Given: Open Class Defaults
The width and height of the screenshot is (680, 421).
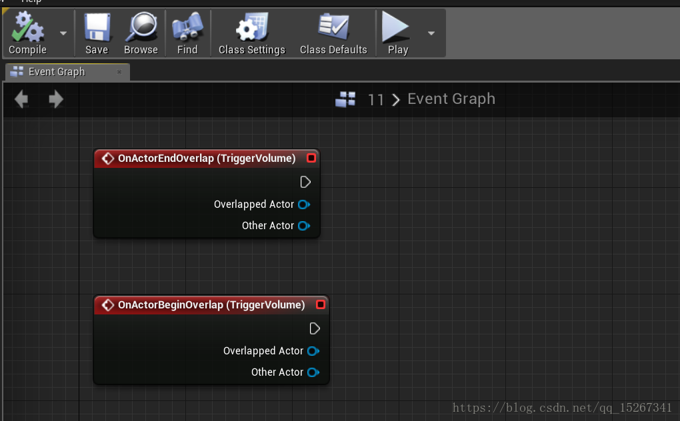Looking at the screenshot, I should tap(333, 34).
